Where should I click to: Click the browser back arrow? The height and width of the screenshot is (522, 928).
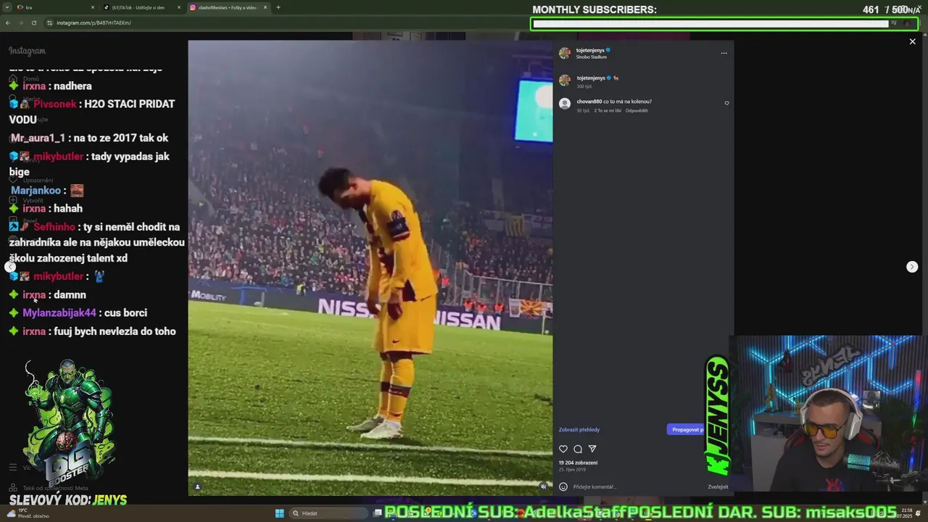[x=8, y=22]
